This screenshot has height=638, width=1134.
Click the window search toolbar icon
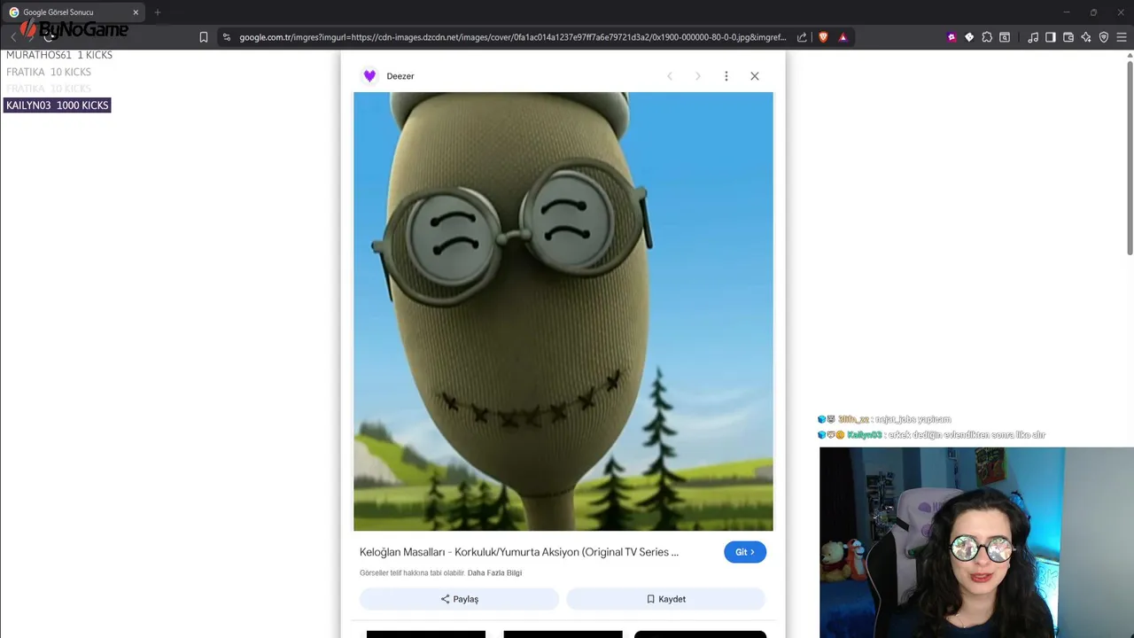coord(1005,37)
